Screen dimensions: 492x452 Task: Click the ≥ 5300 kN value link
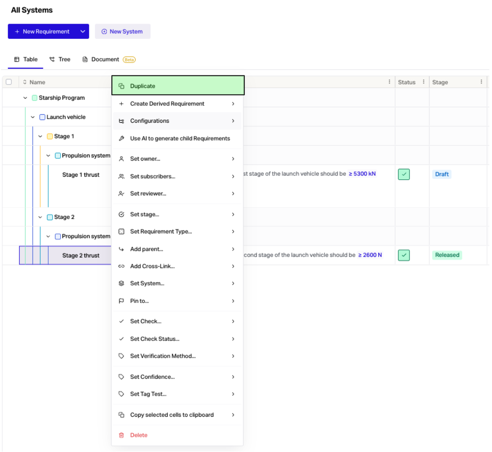tap(362, 174)
